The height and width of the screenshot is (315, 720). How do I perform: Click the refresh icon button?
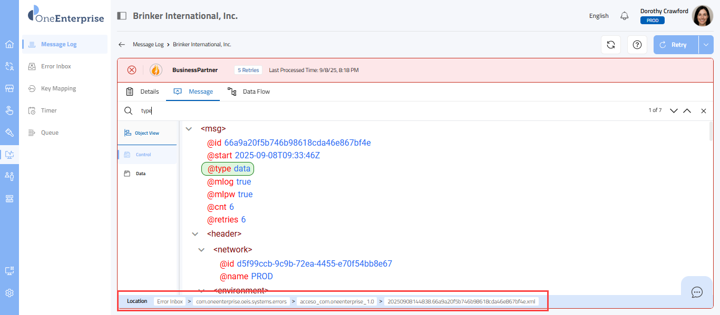(611, 45)
